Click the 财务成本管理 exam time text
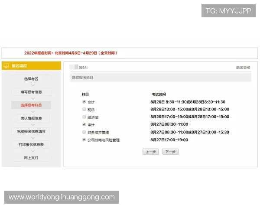Screen dimensions: 260x208 [x=190, y=132]
